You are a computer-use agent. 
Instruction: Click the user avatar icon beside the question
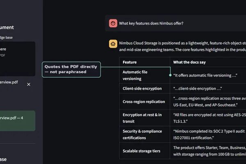113,23
